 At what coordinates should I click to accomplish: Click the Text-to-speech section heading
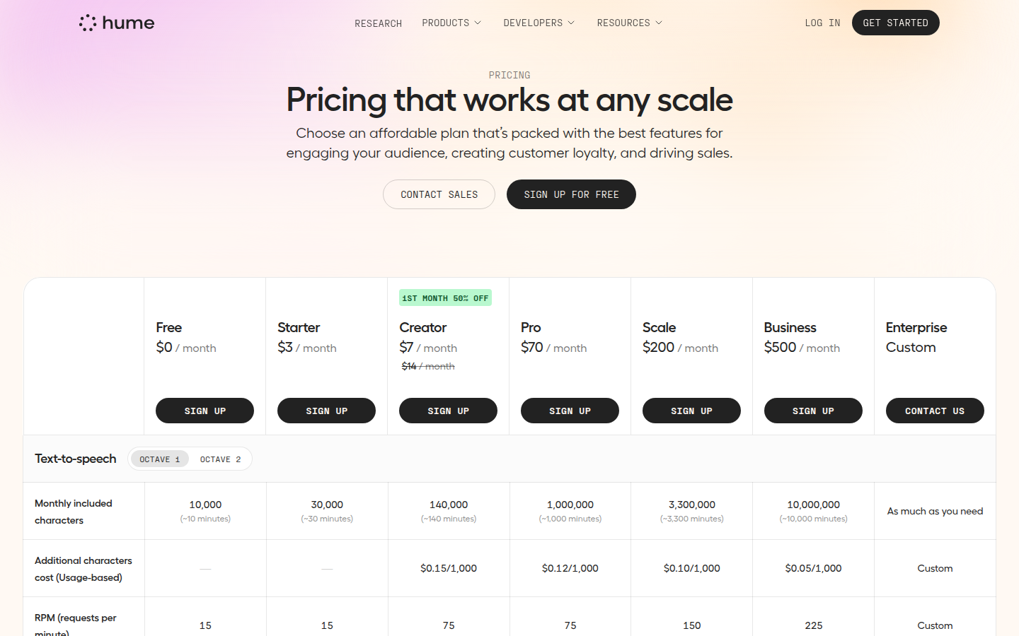[x=76, y=459]
